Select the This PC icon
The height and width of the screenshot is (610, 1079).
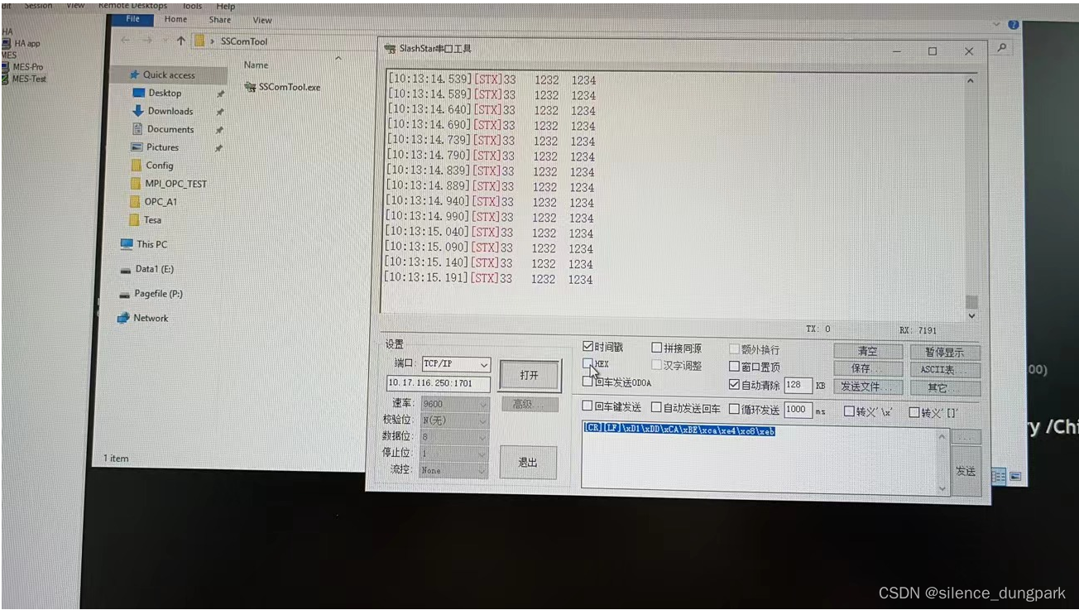click(129, 244)
